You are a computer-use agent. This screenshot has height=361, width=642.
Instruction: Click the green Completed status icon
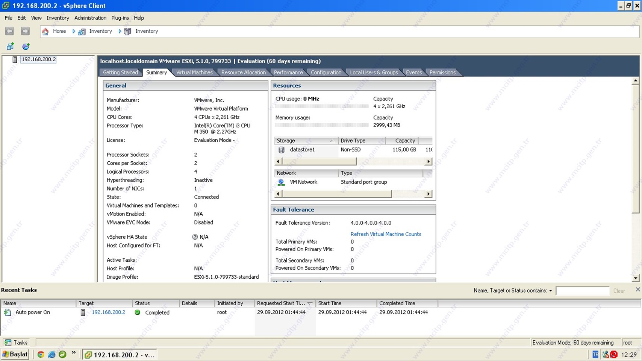(138, 312)
